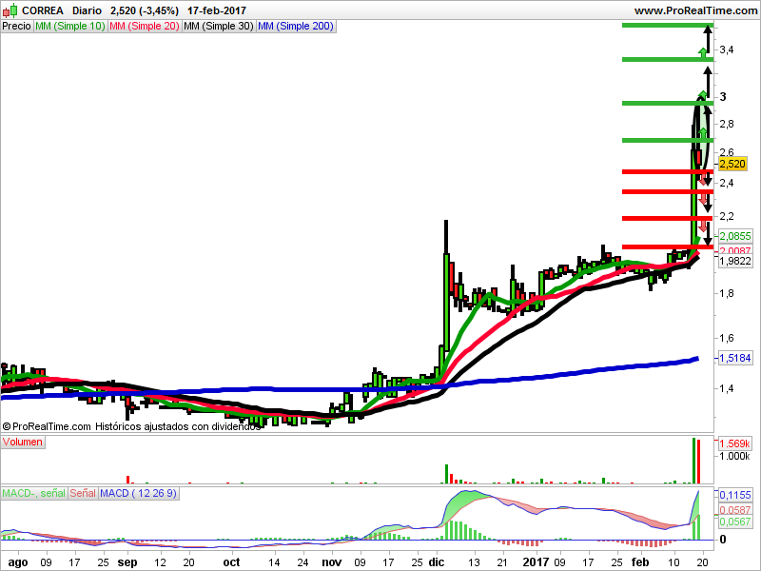This screenshot has height=571, width=761.
Task: Open the MM (Simple 10) indicator label
Action: 70,27
